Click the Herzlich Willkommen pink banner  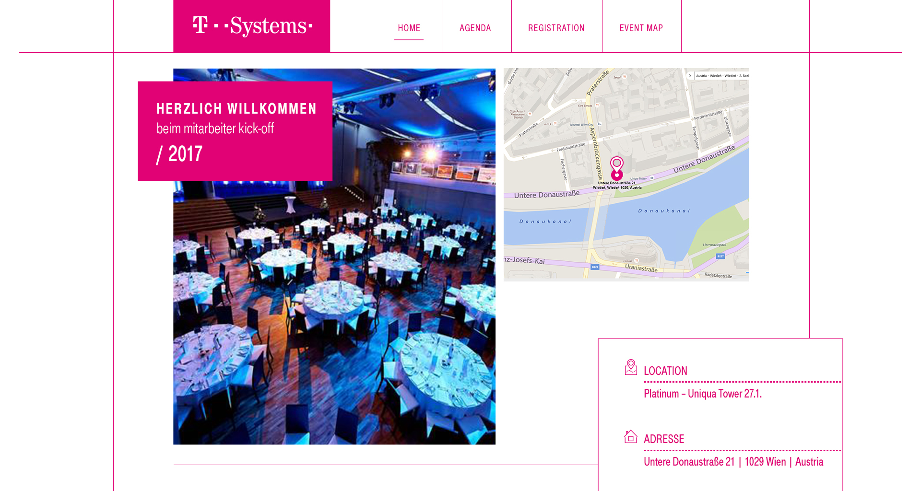point(235,131)
